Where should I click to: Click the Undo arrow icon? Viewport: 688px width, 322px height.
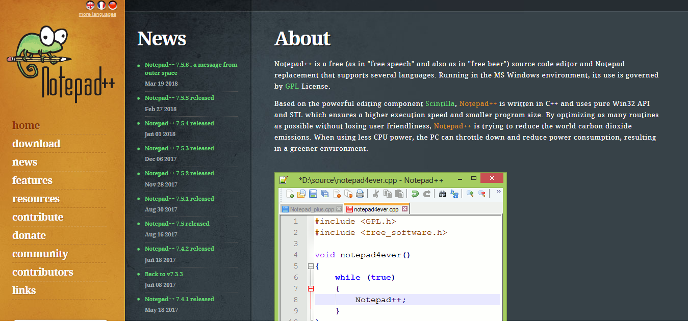click(x=415, y=194)
